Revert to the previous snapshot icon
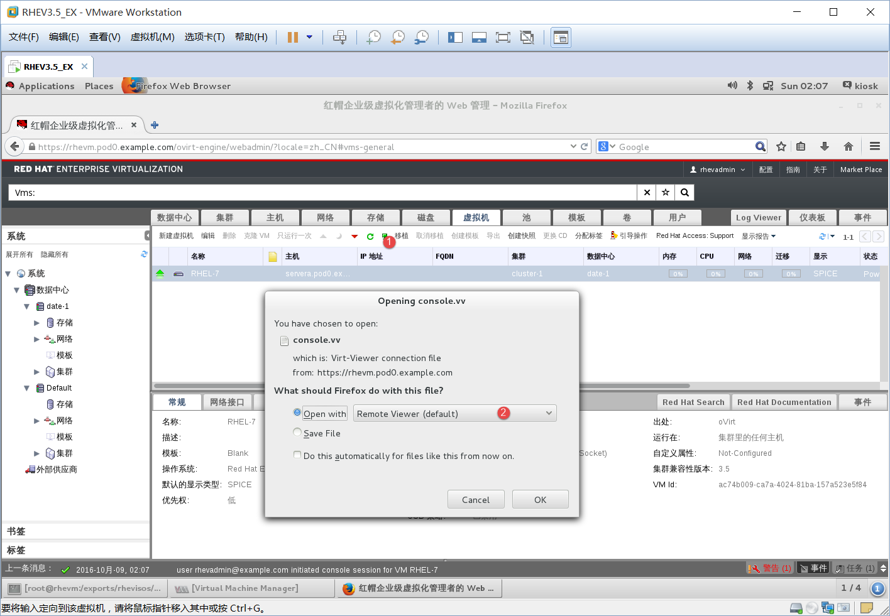The height and width of the screenshot is (616, 890). click(x=397, y=37)
